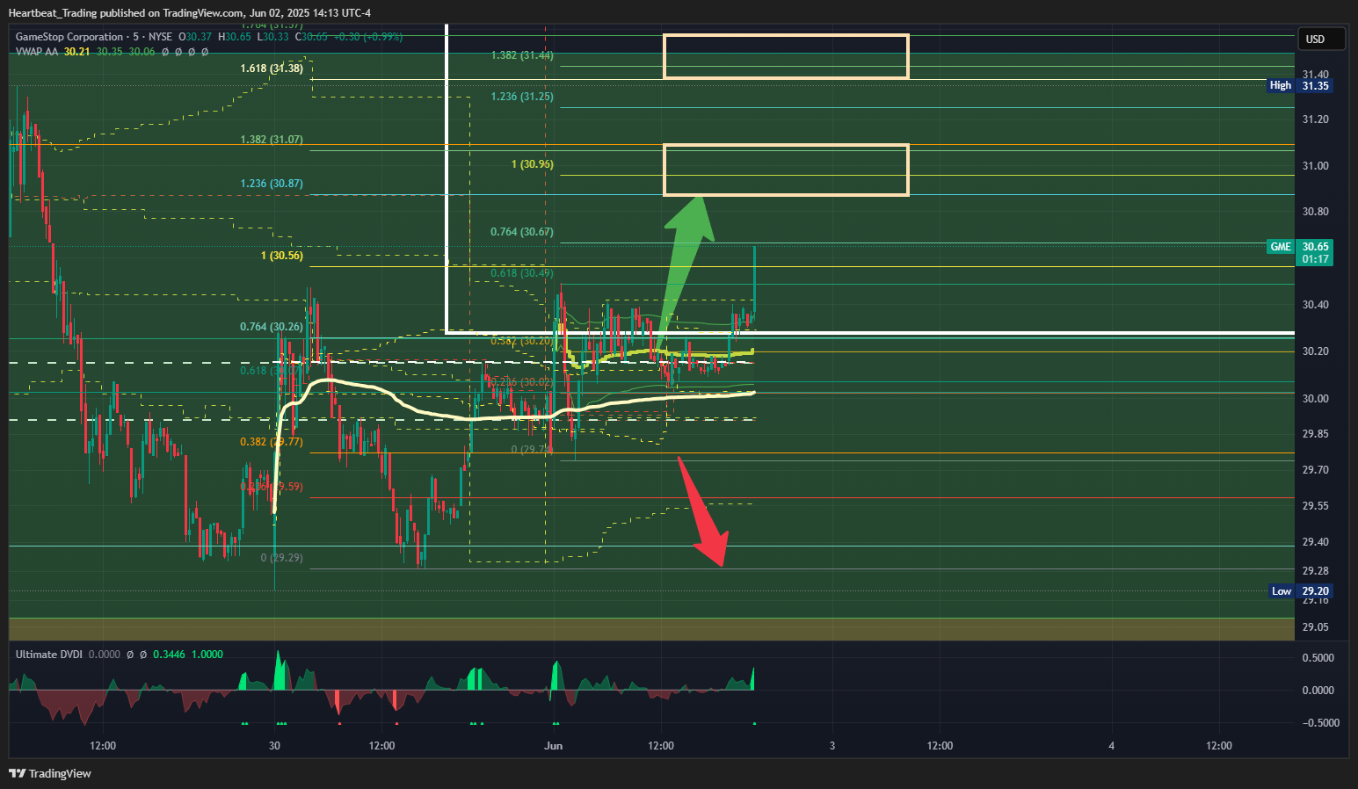Click the 0.618 (30.49) Fibonacci label
Viewport: 1358px width, 789px height.
click(x=522, y=273)
